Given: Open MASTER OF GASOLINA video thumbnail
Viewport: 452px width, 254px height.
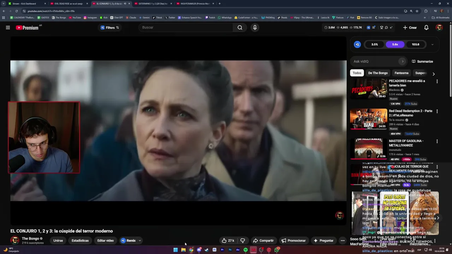Looking at the screenshot, I should pos(368,149).
